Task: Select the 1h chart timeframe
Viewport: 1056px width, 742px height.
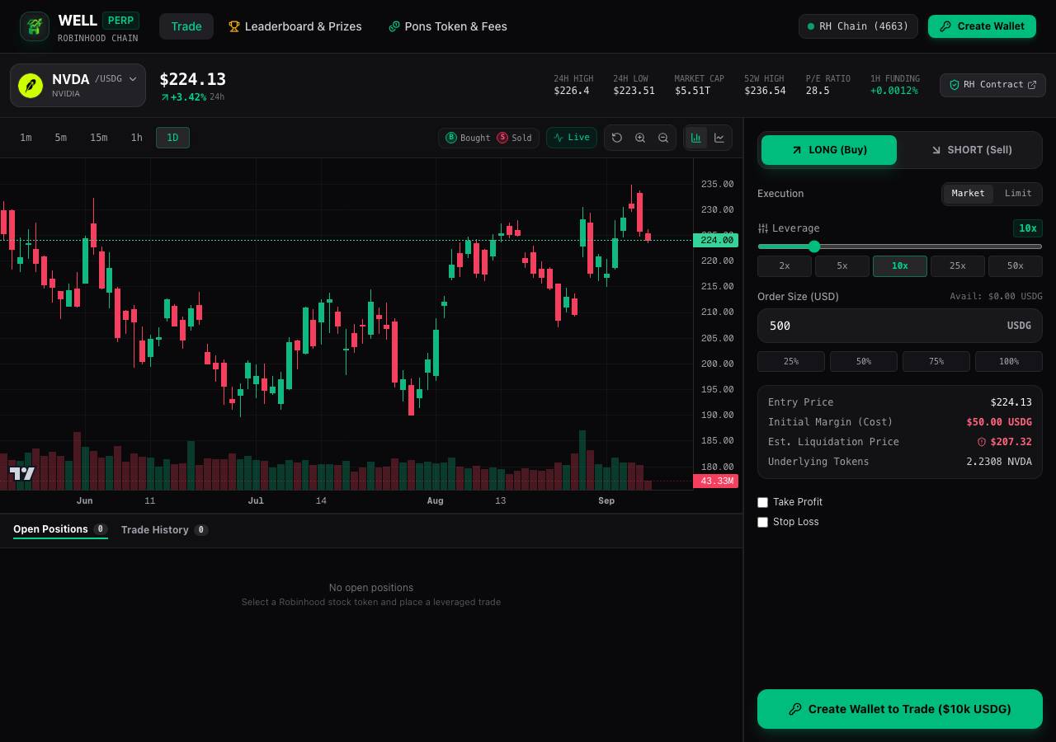Action: point(137,138)
